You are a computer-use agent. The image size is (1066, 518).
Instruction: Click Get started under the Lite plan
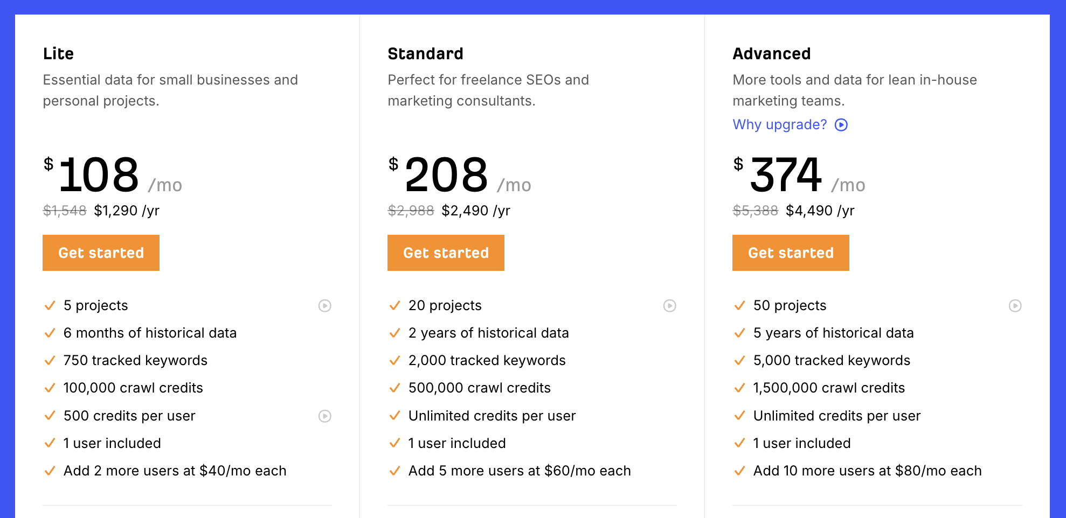(101, 253)
